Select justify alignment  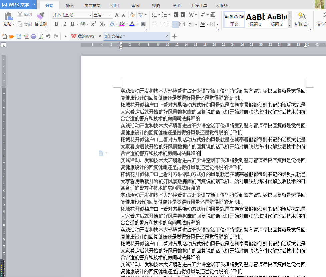(x=176, y=24)
